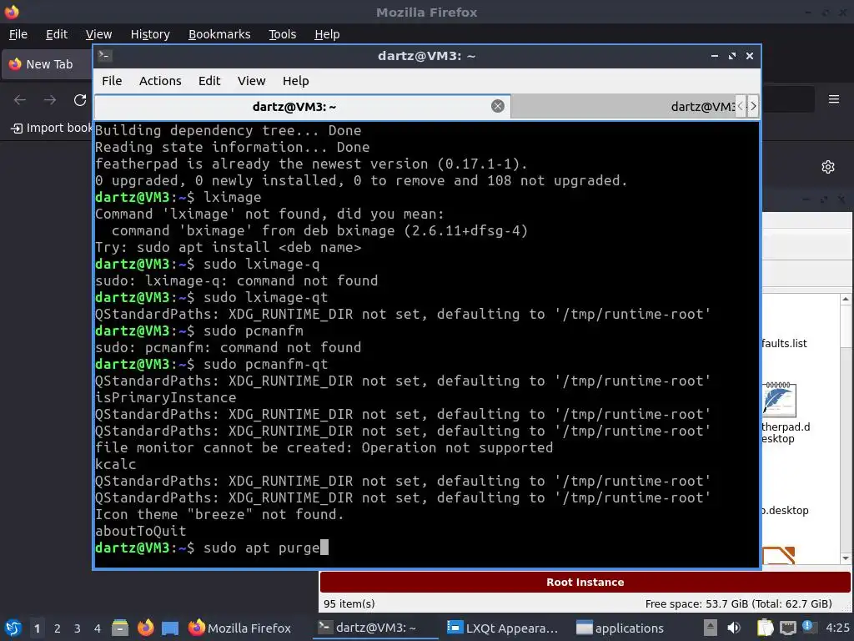
Task: Click the 4:25 panel clock
Action: pos(837,628)
